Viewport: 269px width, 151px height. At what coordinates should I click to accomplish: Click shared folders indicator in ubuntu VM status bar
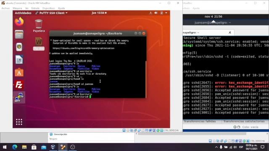[143, 130]
